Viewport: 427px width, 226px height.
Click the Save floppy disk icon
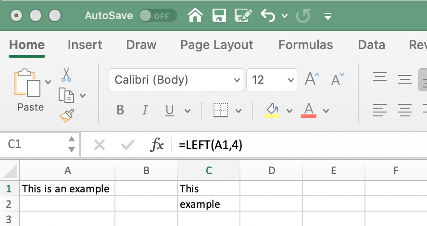(219, 15)
